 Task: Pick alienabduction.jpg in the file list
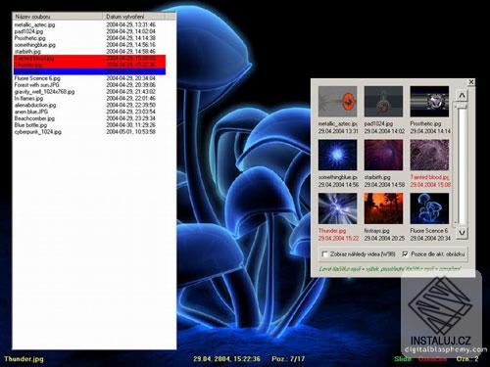click(89, 105)
